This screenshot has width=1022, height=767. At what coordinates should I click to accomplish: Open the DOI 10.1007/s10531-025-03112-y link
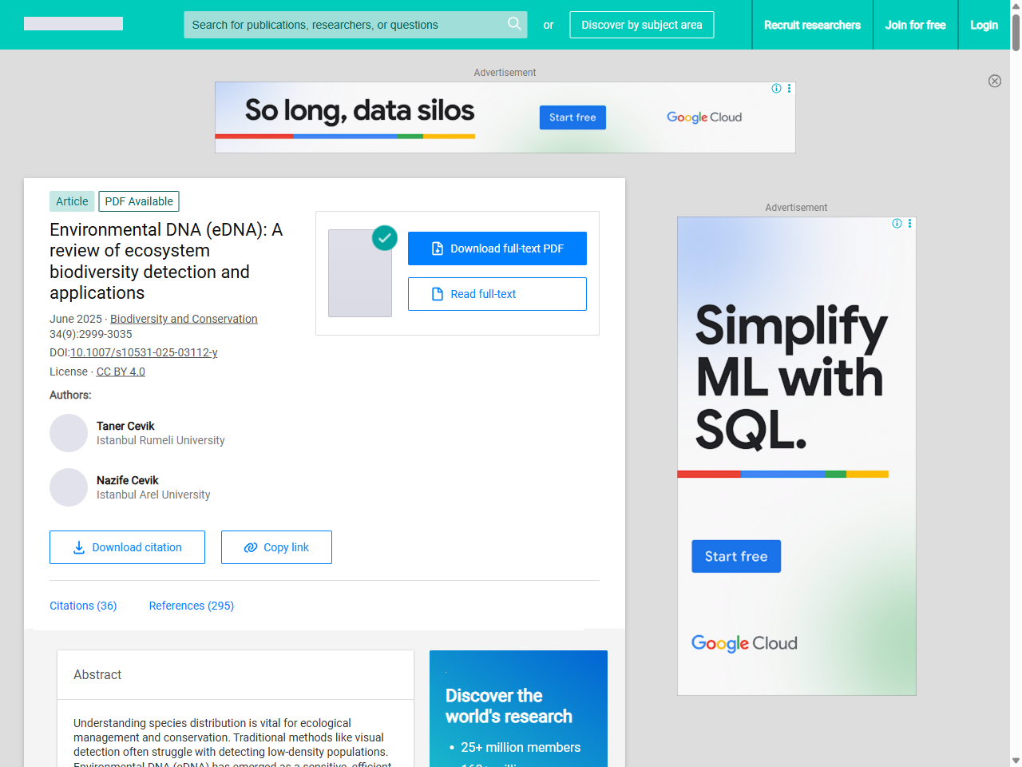[x=144, y=352]
